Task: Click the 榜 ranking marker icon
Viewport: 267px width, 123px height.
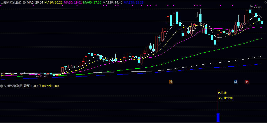Action: point(171,82)
